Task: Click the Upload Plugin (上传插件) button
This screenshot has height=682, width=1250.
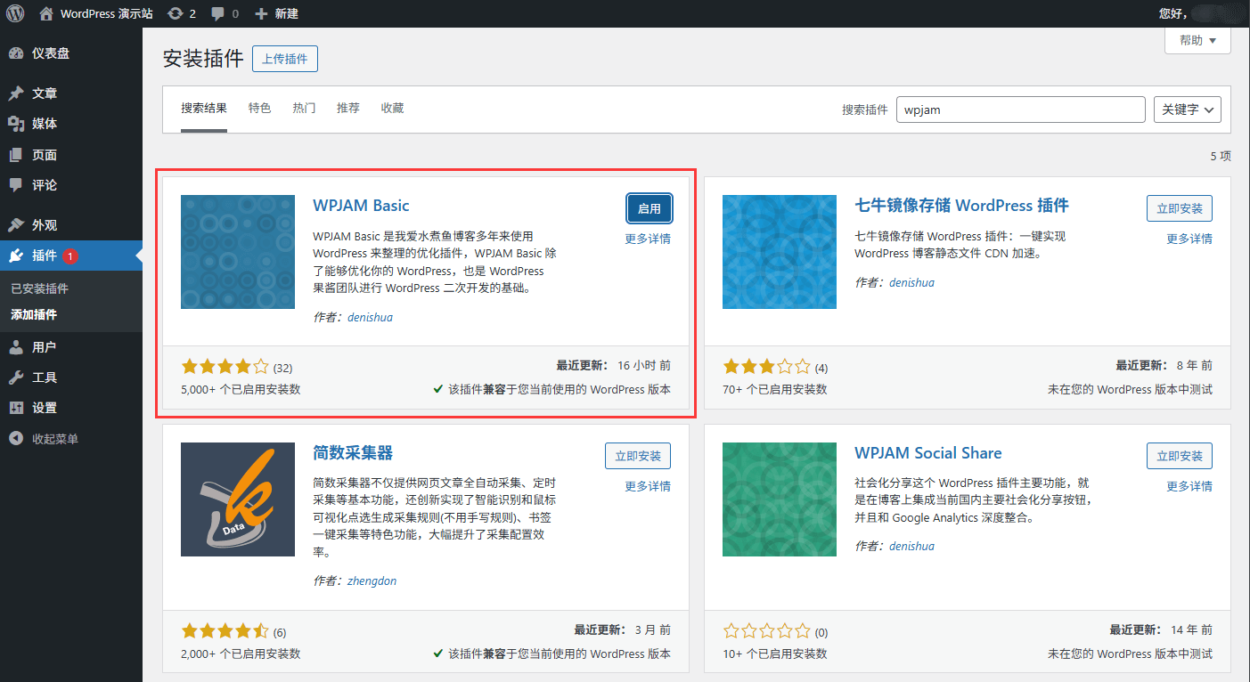Action: pyautogui.click(x=285, y=59)
